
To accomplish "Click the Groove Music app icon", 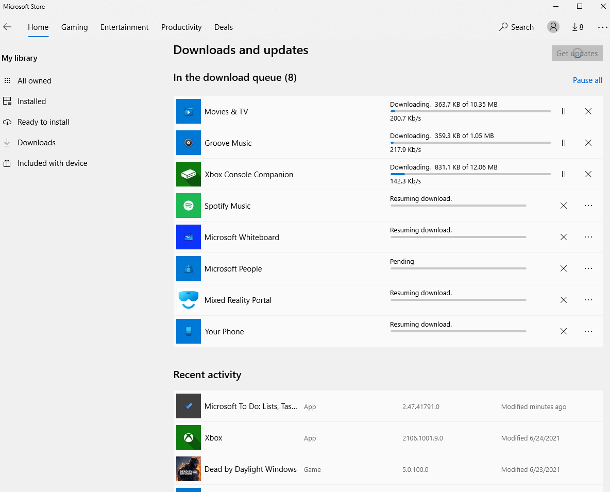I will [188, 143].
